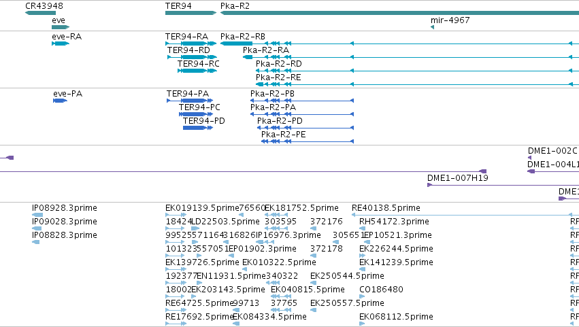Click EK141239.5prime EST label
This screenshot has width=579, height=327.
pos(396,263)
